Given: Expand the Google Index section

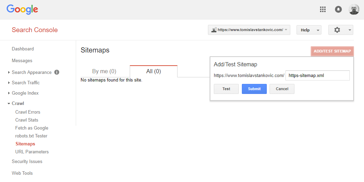Looking at the screenshot, I should coord(25,93).
